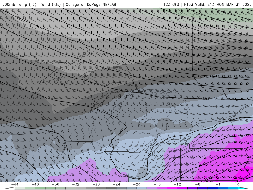Screen dimensions: 253x190
Task: Click the -24 color bar label
Action: tap(116, 184)
